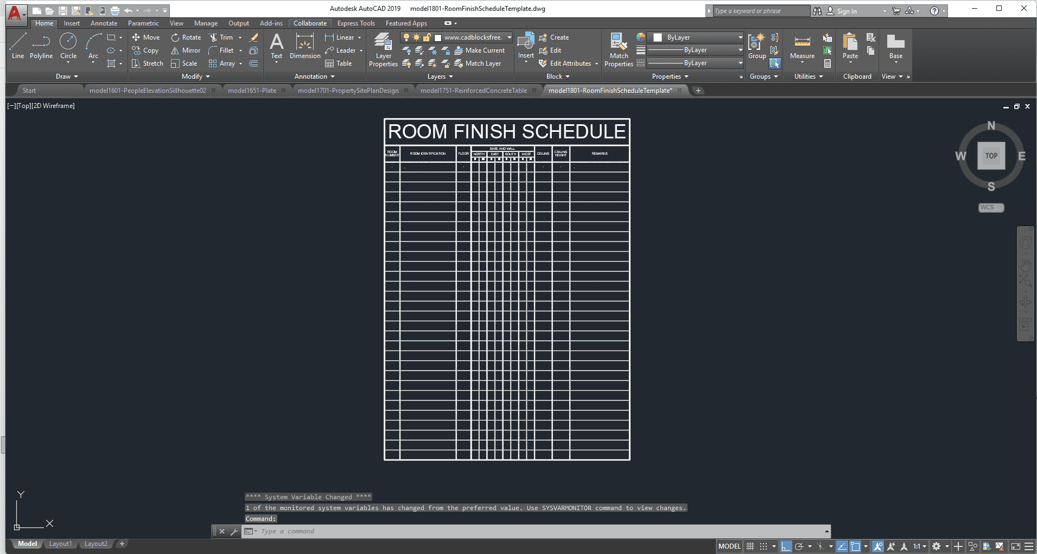Click the Text annotation tool
The image size is (1037, 554).
(x=276, y=47)
